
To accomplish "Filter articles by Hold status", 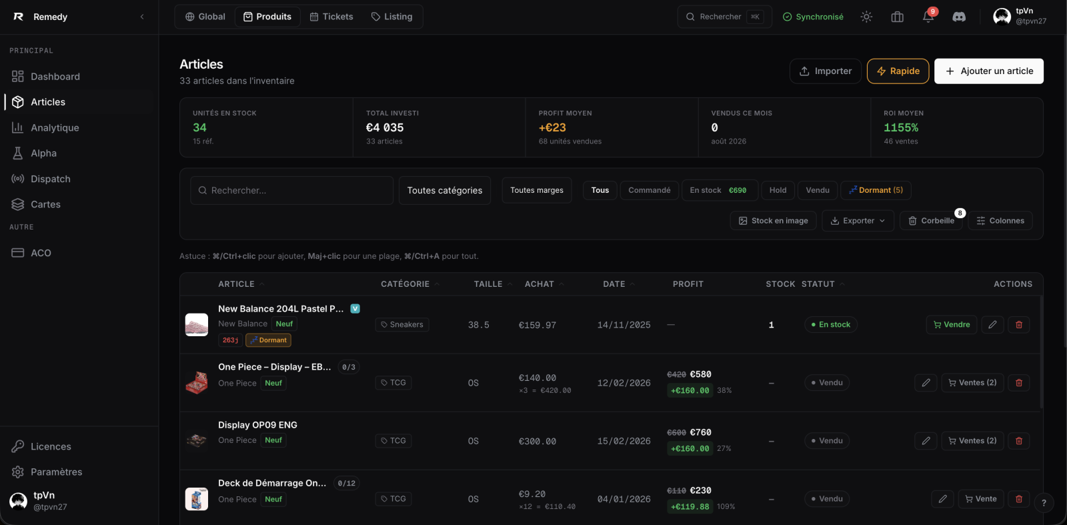I will point(778,190).
